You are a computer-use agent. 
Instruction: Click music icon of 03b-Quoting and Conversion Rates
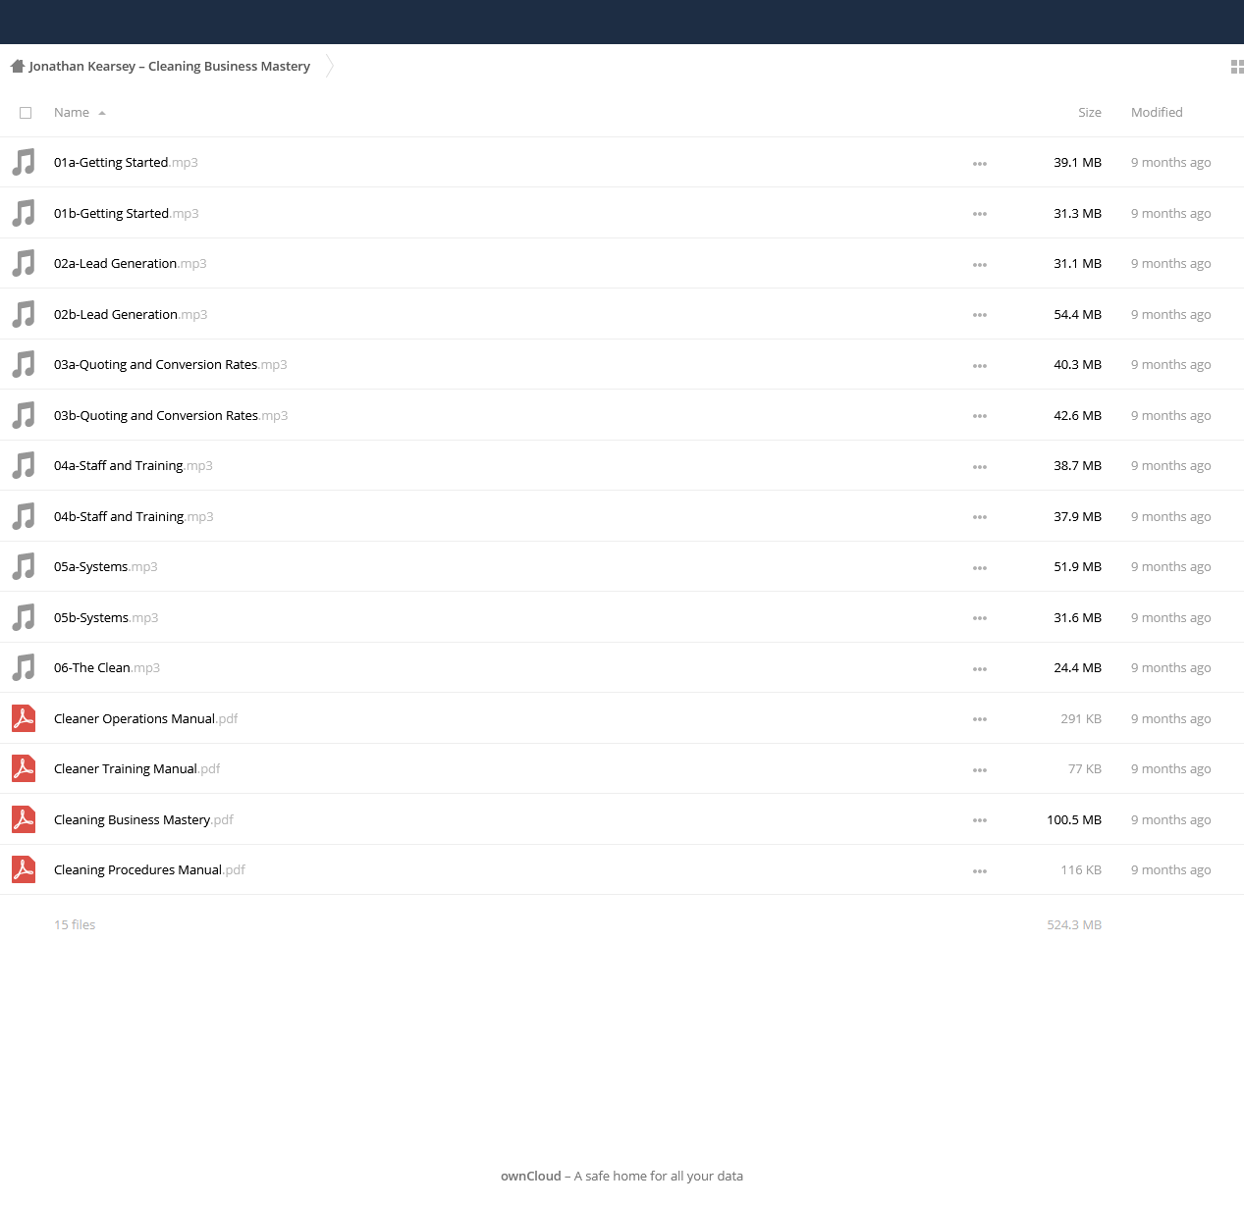pyautogui.click(x=24, y=415)
